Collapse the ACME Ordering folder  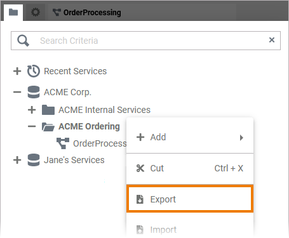(32, 126)
